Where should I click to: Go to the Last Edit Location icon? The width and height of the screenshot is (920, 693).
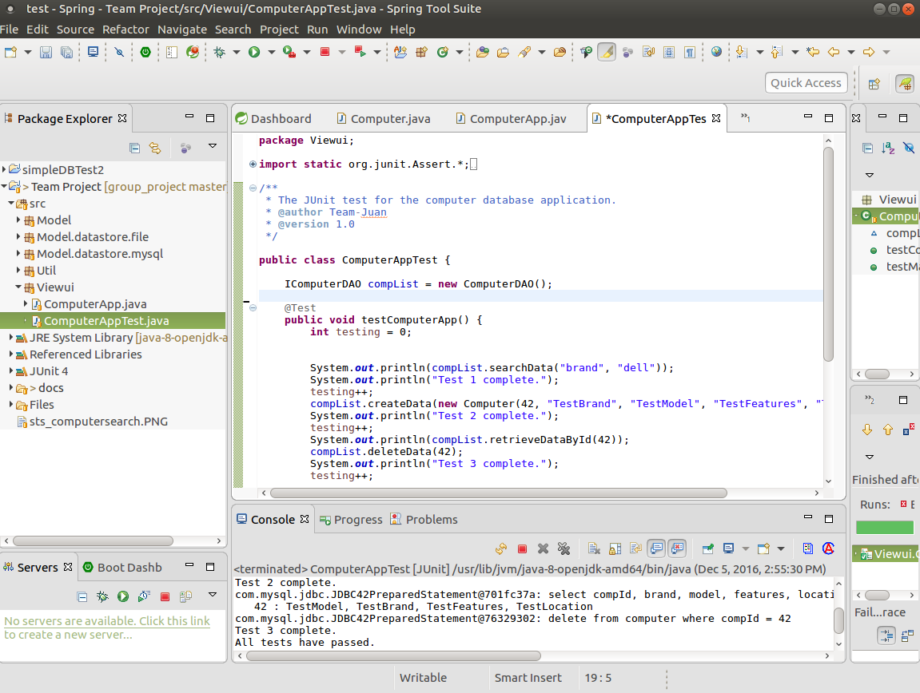coord(813,52)
